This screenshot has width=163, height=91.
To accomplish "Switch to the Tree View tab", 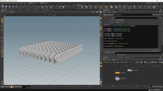I will click(x=112, y=58).
